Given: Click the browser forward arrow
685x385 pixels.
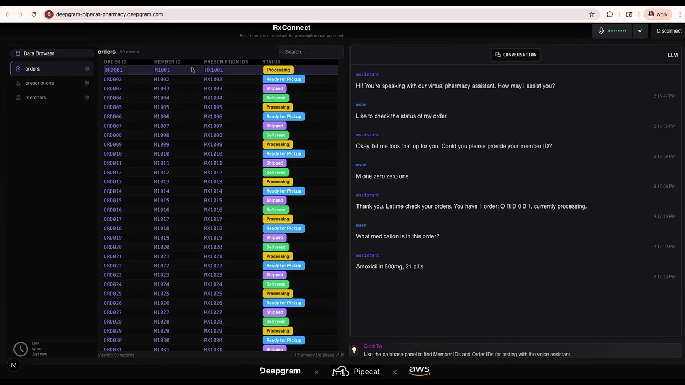Looking at the screenshot, I should [x=21, y=14].
